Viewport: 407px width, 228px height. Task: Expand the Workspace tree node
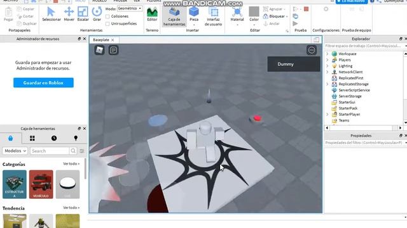pos(328,54)
